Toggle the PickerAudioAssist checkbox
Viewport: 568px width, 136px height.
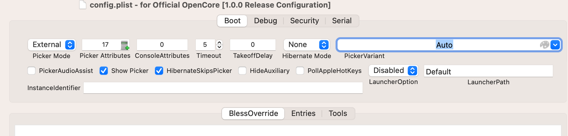tap(31, 71)
